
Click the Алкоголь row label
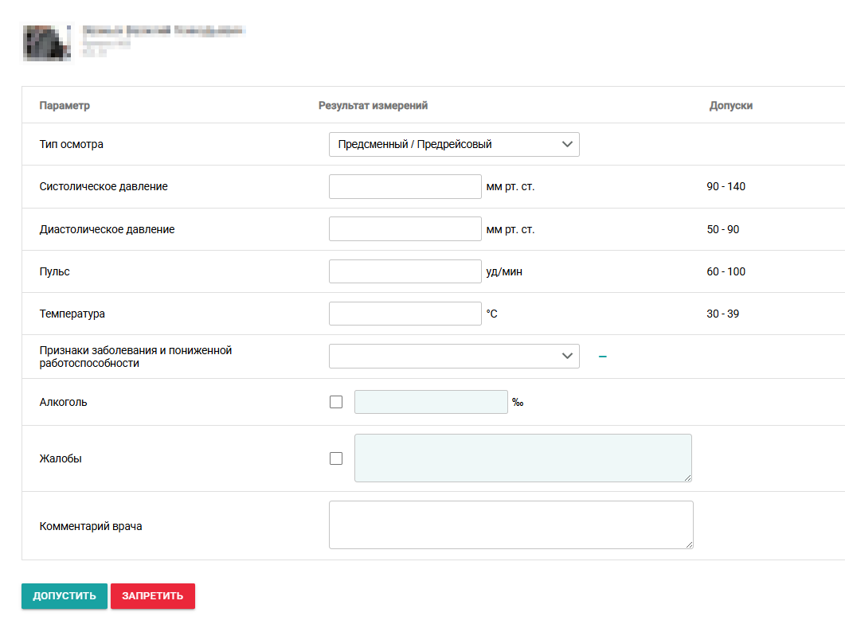coord(63,402)
